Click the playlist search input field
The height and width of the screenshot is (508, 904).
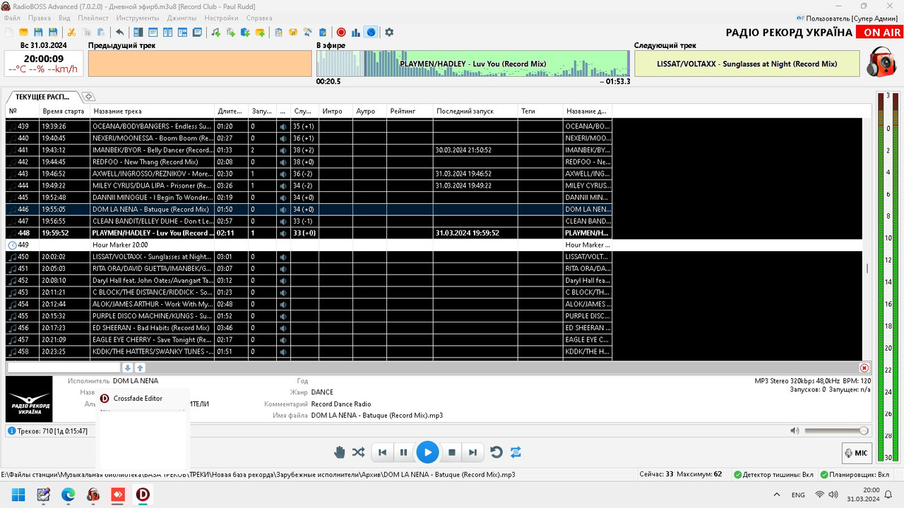point(64,368)
